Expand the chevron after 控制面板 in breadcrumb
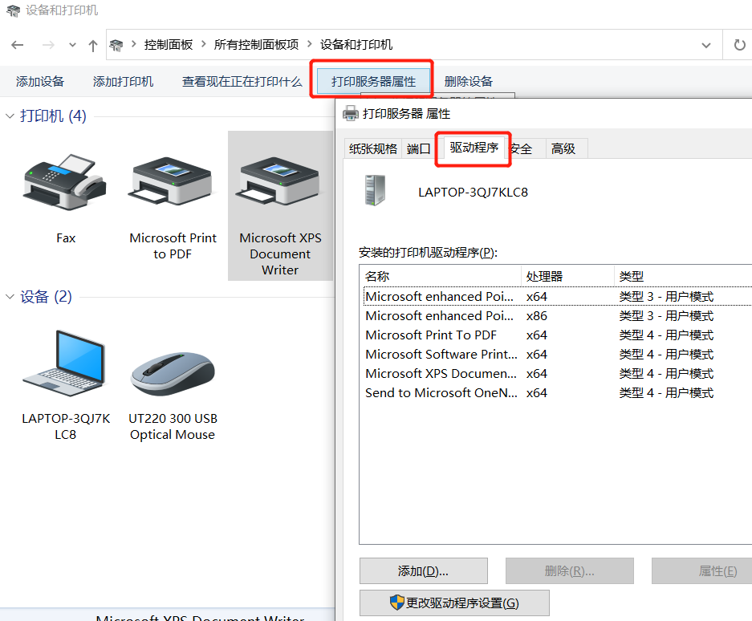 [203, 45]
